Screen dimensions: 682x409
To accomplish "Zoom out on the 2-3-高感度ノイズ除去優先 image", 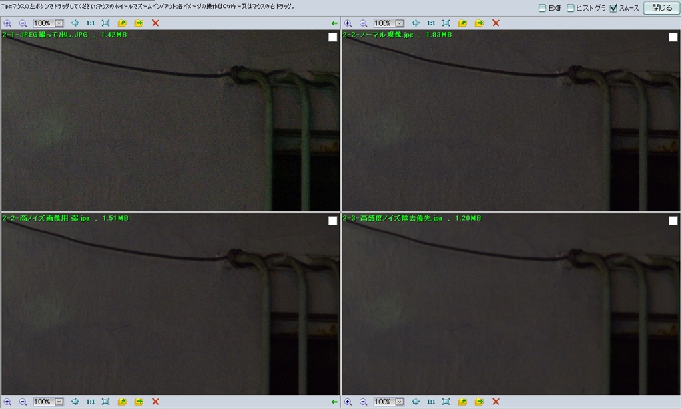I will coord(364,402).
